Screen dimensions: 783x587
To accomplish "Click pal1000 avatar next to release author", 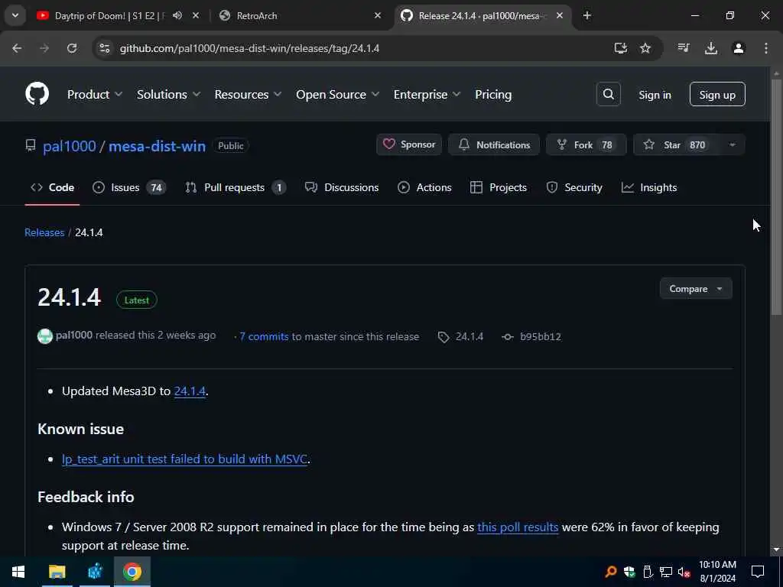I will pos(45,336).
